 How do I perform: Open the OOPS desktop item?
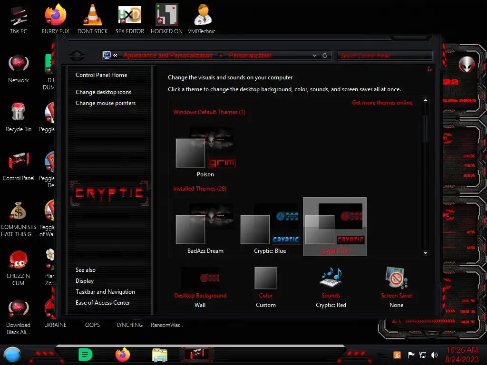[x=92, y=325]
